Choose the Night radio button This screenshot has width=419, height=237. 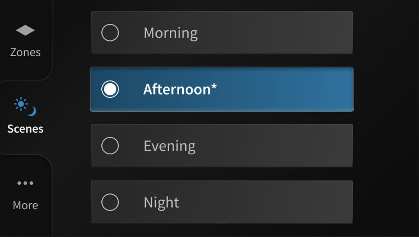pyautogui.click(x=110, y=202)
